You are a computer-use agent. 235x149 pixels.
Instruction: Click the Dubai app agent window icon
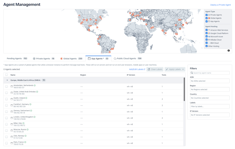tap(12, 93)
